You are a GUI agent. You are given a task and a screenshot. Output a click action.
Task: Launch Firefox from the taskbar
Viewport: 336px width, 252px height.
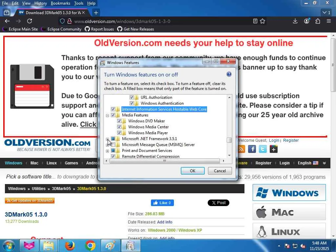tap(70, 245)
